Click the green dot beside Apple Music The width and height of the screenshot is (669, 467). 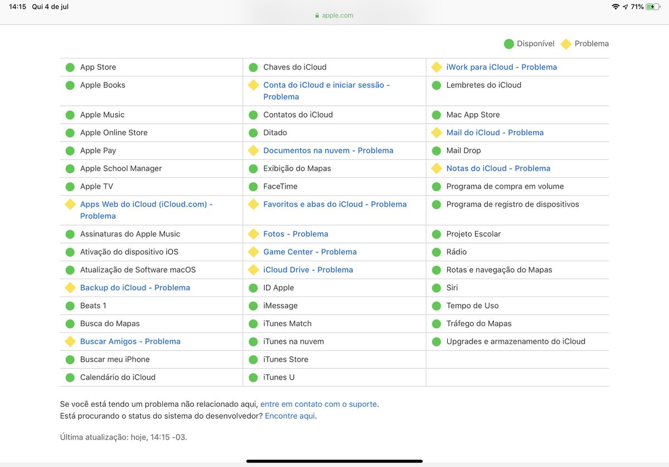point(70,115)
